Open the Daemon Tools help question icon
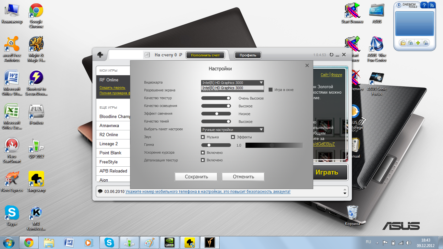The height and width of the screenshot is (249, 443). [x=423, y=5]
